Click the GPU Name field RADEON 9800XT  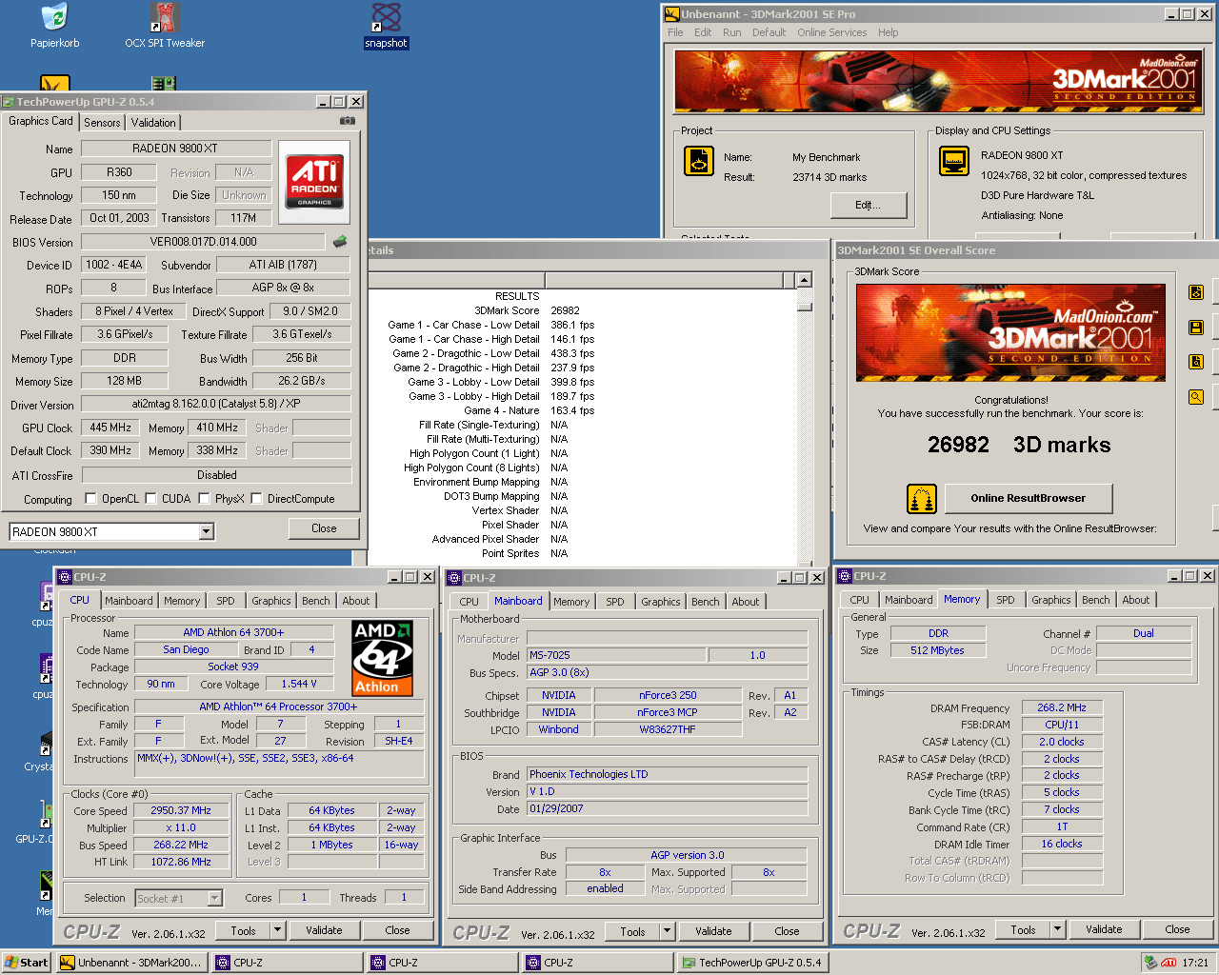tap(175, 149)
